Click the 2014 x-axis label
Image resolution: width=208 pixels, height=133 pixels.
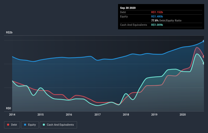click(12, 115)
